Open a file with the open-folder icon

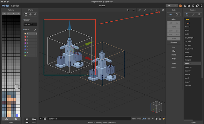click(x=189, y=6)
